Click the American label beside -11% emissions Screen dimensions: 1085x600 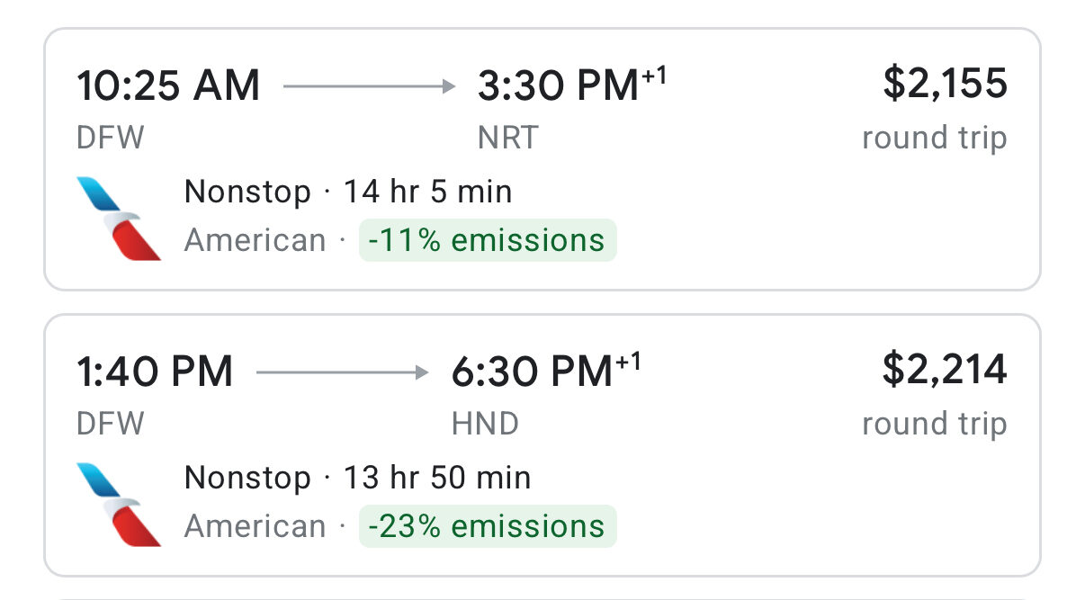point(256,240)
